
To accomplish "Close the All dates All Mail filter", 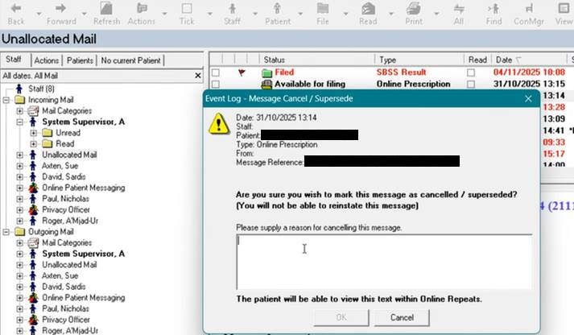I will click(198, 76).
